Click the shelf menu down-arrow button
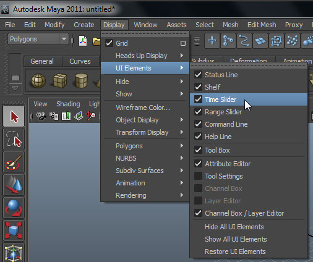 coord(15,88)
